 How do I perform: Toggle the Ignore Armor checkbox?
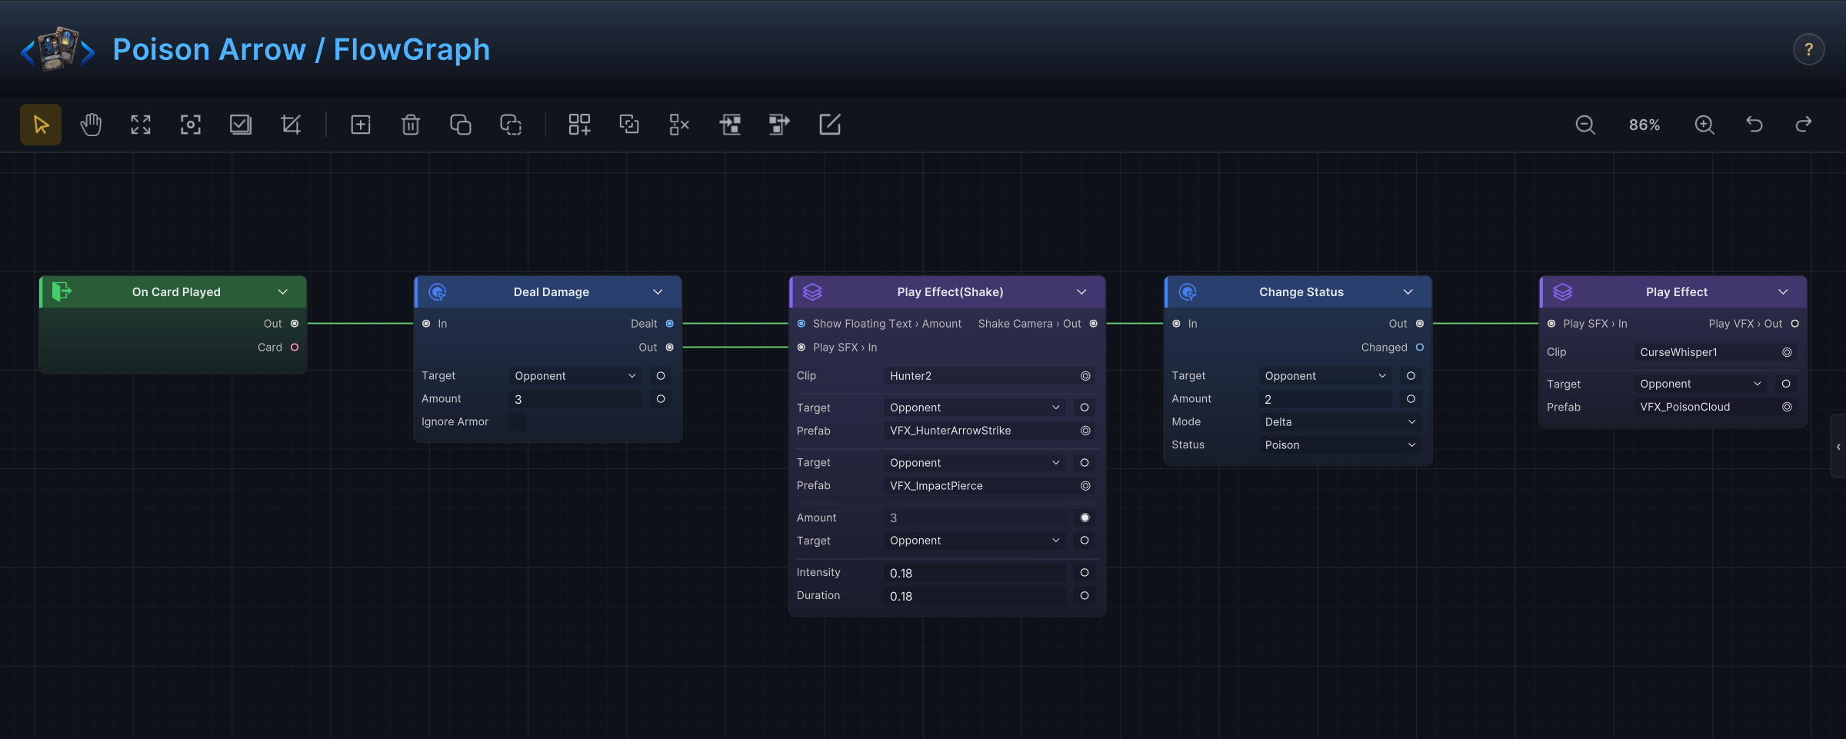coord(518,421)
